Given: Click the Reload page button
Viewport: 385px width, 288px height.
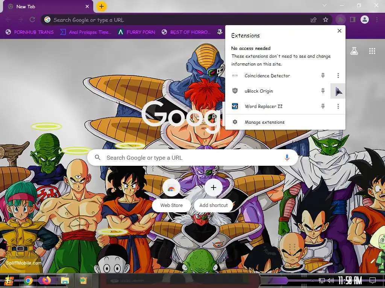Looking at the screenshot, I should pos(32,19).
